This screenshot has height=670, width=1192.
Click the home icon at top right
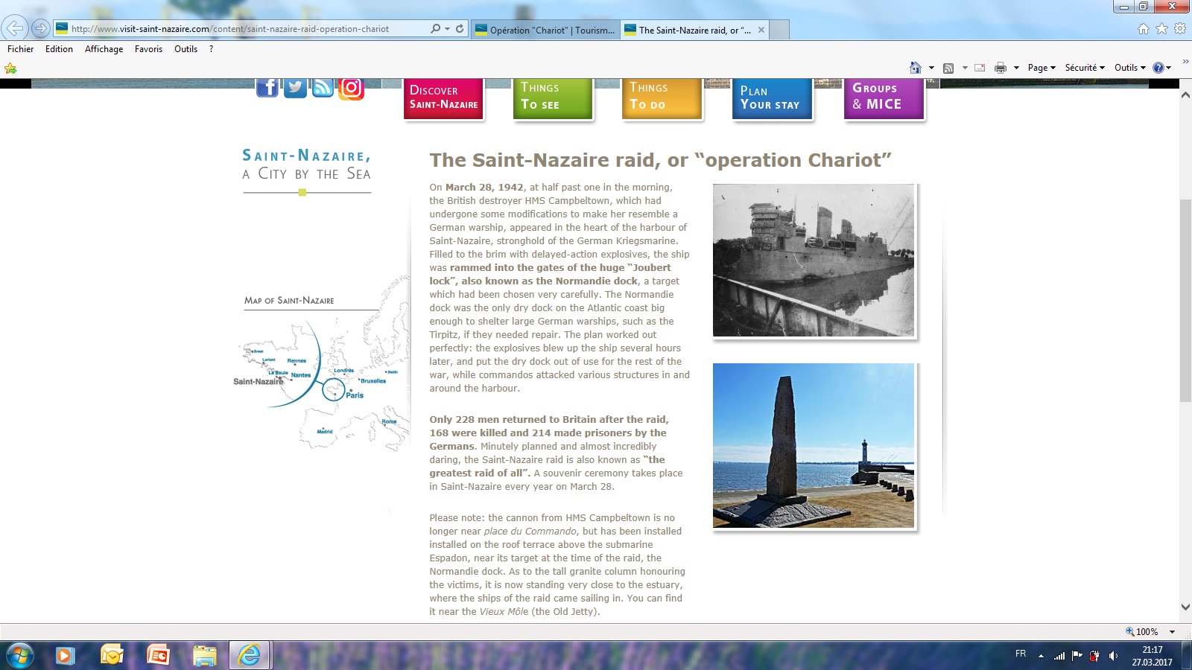pos(1144,28)
